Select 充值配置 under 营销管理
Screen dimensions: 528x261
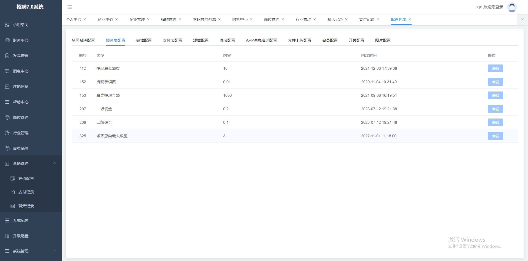point(26,178)
